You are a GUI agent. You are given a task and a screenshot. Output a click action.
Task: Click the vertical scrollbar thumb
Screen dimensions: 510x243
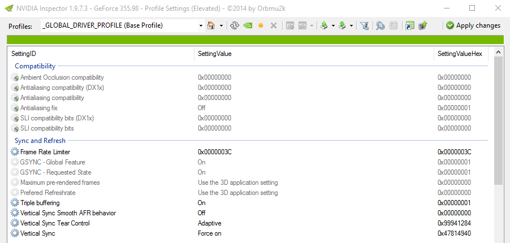498,121
